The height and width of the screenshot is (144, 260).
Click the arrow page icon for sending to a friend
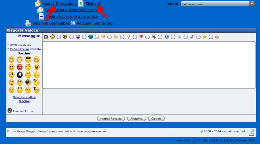[42, 17]
